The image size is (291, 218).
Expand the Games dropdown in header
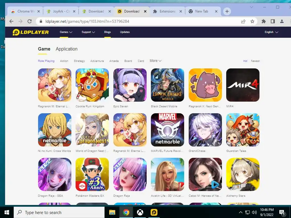coord(66,32)
